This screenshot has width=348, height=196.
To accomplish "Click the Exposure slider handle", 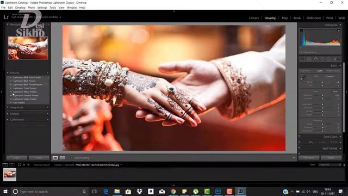I will (322, 95).
